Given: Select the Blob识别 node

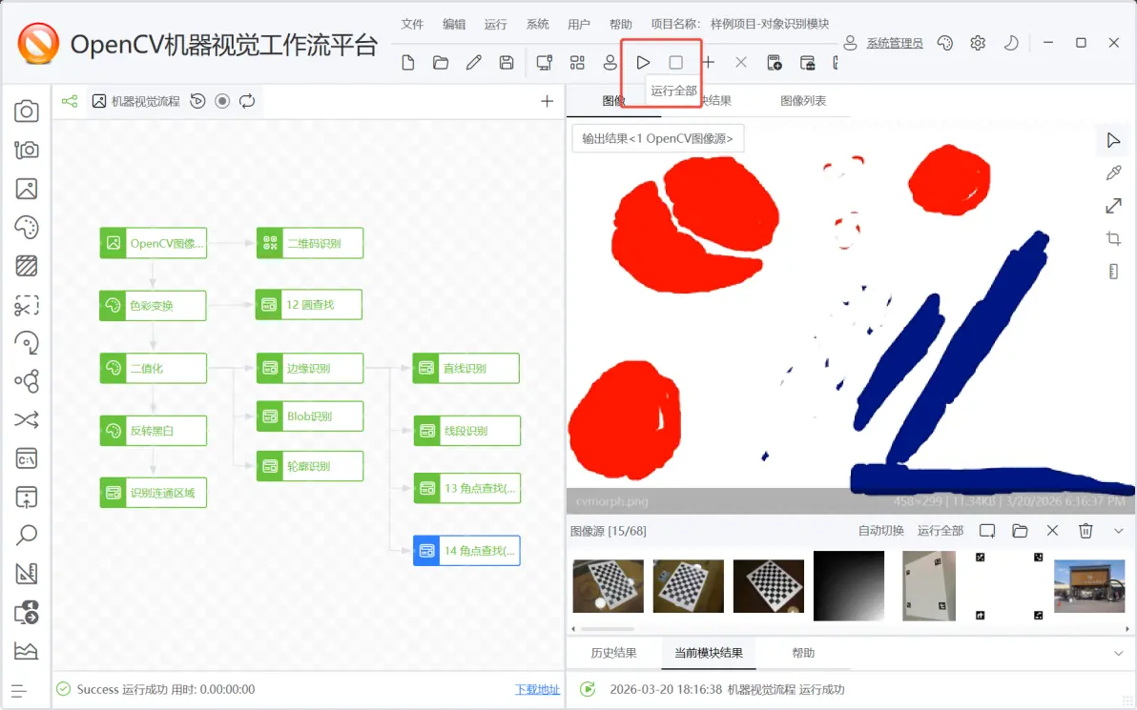Looking at the screenshot, I should [310, 416].
